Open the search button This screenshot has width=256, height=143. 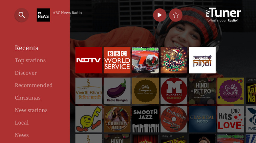pos(22,15)
